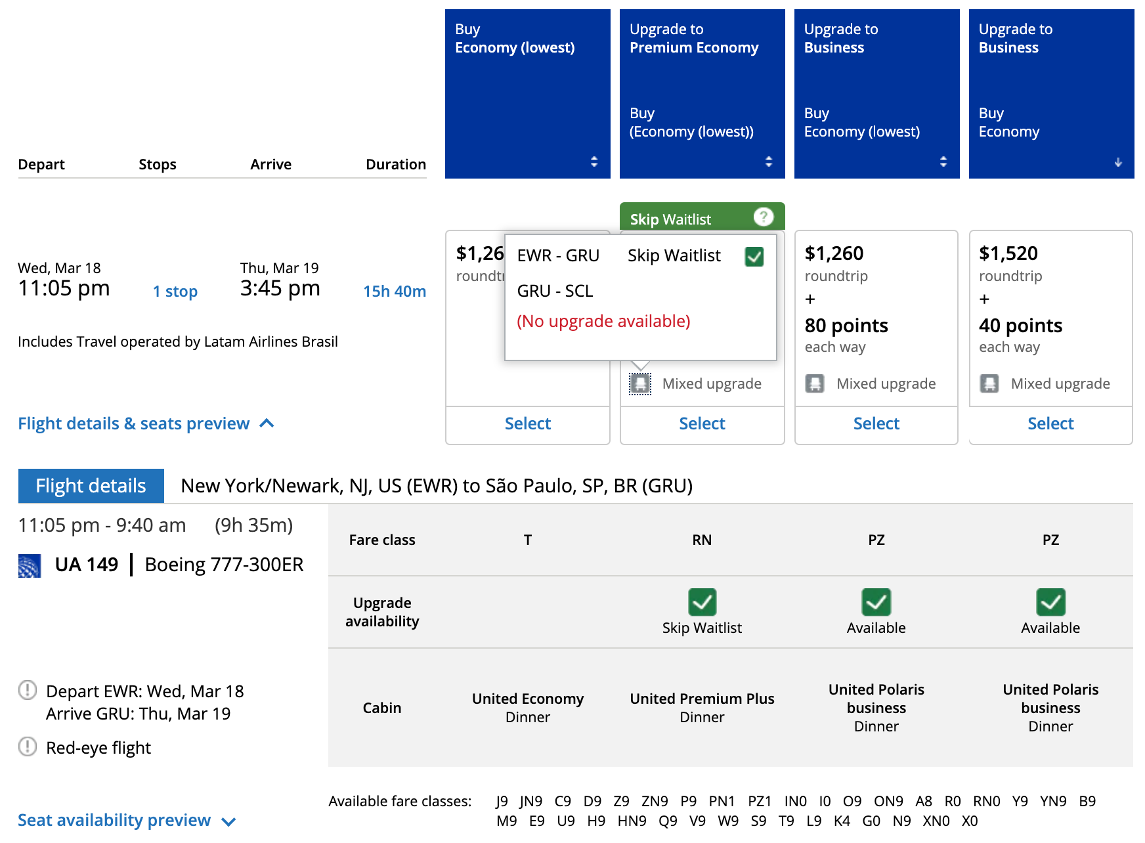This screenshot has height=843, width=1145.
Task: Sort by Upgrade to Premium Economy column
Action: click(768, 162)
